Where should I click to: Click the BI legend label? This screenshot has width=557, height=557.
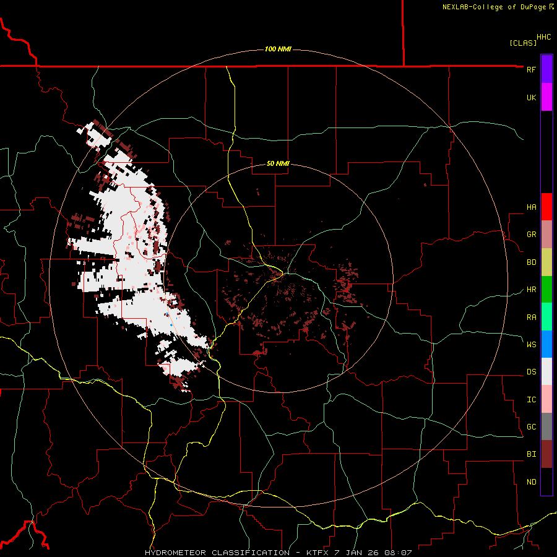[x=531, y=454]
